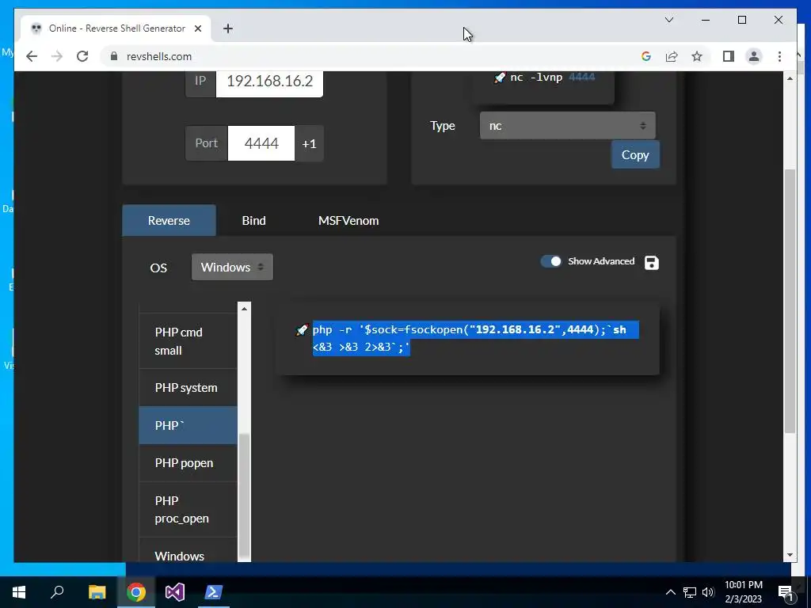Open the tab search chevron

coord(668,20)
